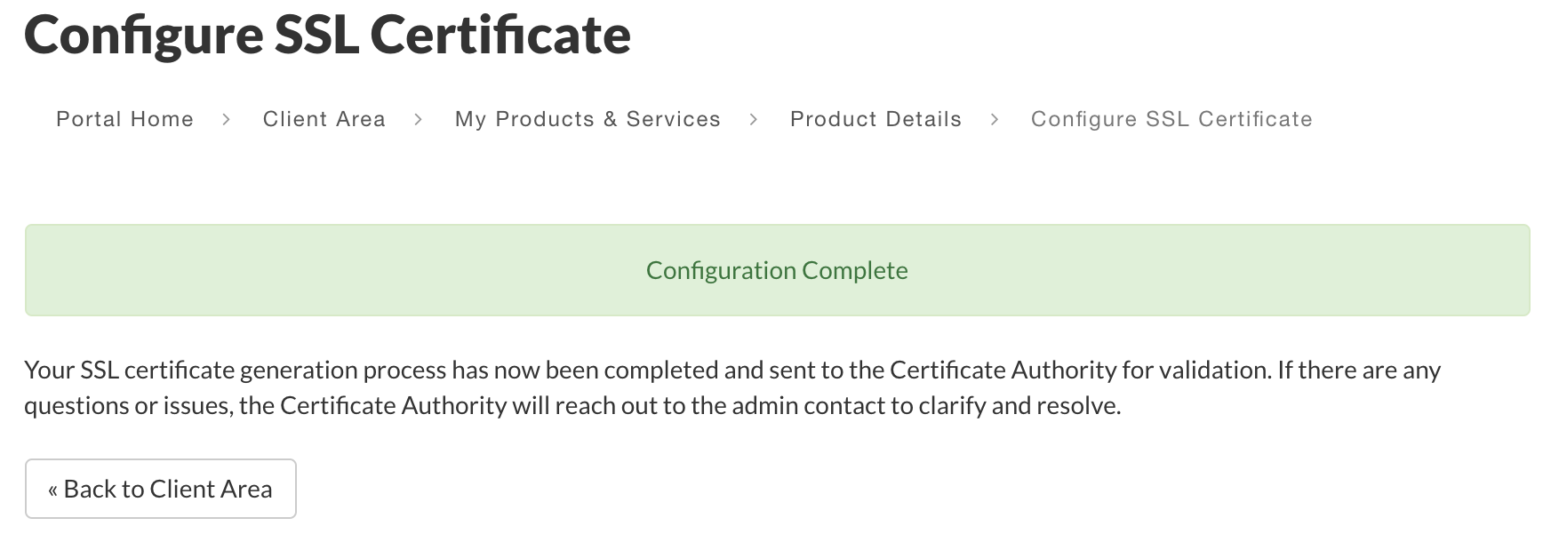Open Client Area breadcrumb link
Image resolution: width=1559 pixels, height=542 pixels.
324,119
